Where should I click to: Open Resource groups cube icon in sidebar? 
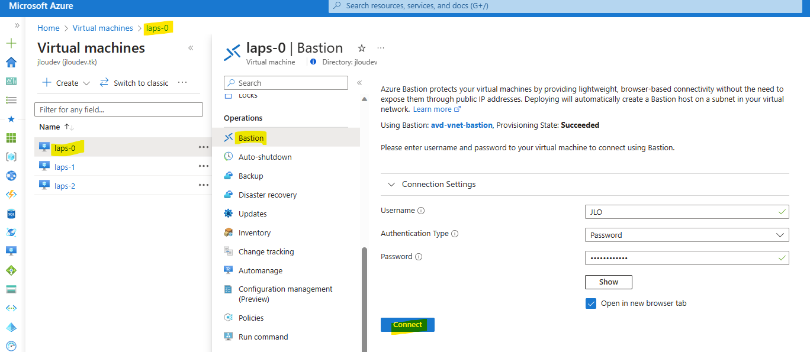[x=11, y=157]
